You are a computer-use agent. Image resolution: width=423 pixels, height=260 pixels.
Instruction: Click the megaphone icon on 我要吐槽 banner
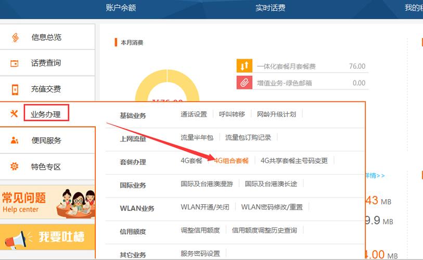[16, 240]
